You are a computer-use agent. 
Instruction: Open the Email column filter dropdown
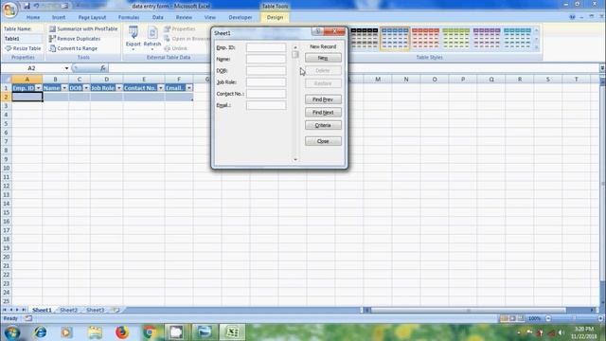tap(188, 88)
